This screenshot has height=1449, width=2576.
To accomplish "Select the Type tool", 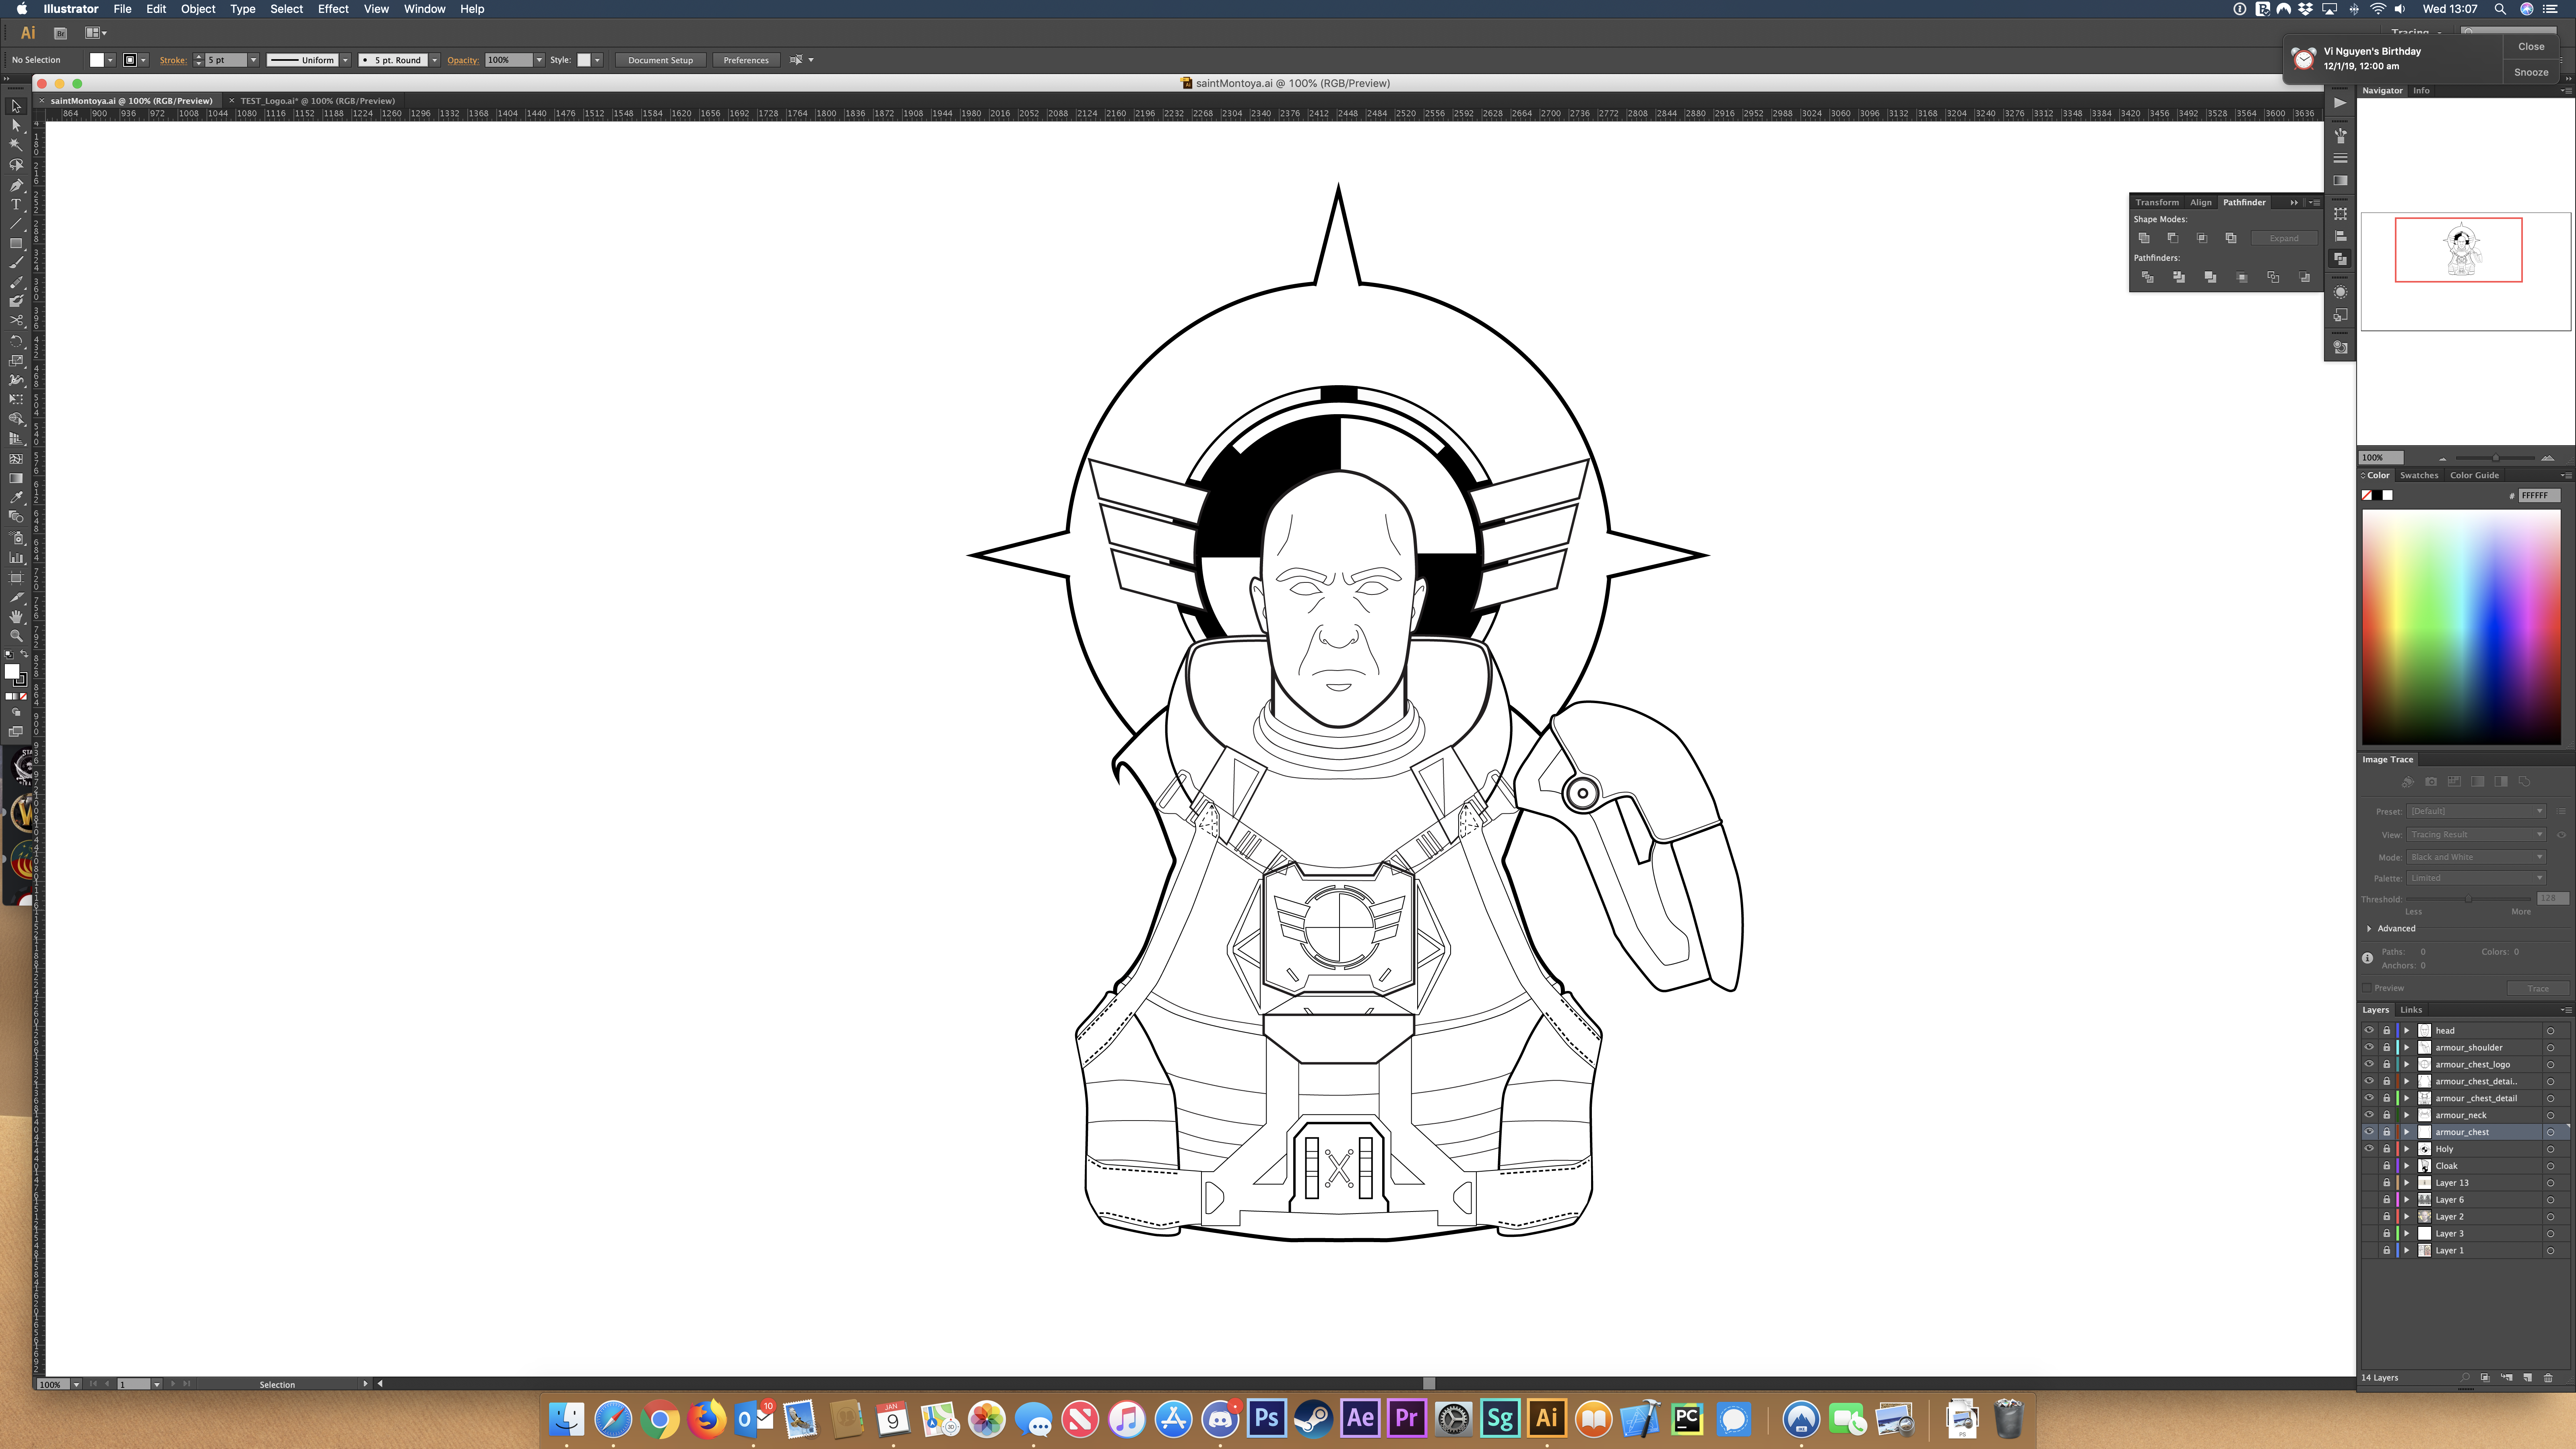I will [x=16, y=205].
